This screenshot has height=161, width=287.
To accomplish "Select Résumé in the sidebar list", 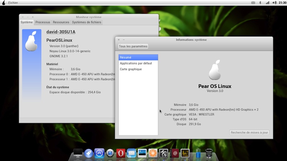I will coord(138,57).
